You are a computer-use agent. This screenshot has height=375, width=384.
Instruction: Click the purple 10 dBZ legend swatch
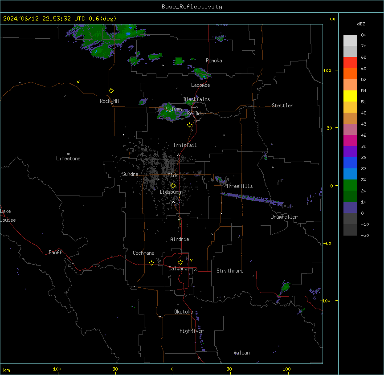pyautogui.click(x=350, y=208)
